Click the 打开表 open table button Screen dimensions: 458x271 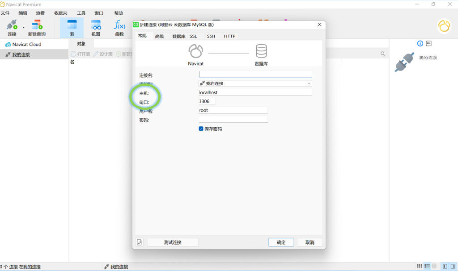81,54
